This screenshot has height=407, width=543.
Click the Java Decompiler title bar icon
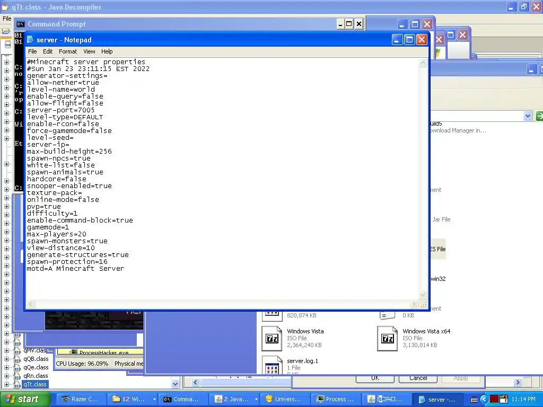(x=5, y=7)
